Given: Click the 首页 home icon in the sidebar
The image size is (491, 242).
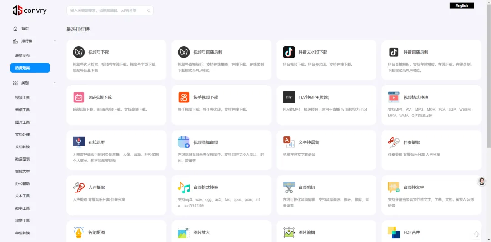Looking at the screenshot, I should [15, 29].
